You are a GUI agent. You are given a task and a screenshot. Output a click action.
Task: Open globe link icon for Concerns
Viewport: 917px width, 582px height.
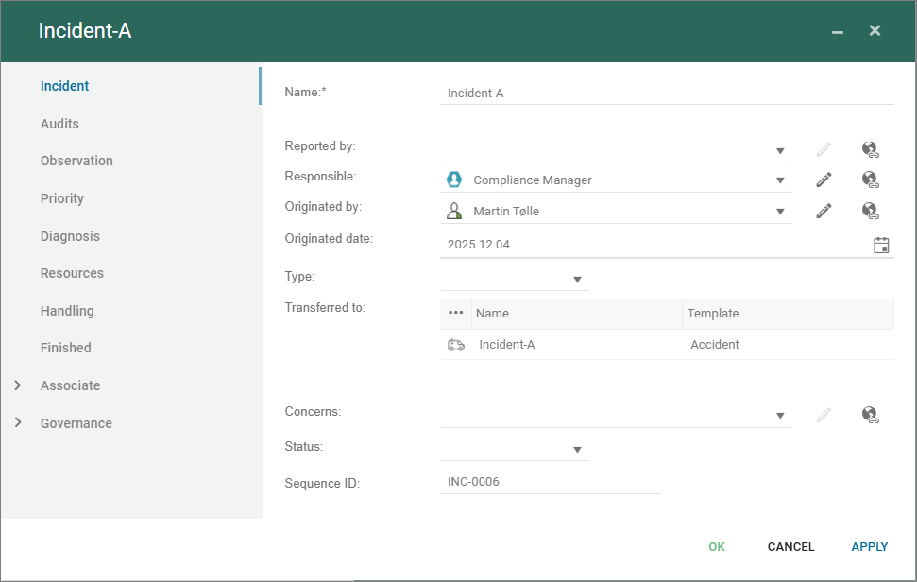click(871, 414)
